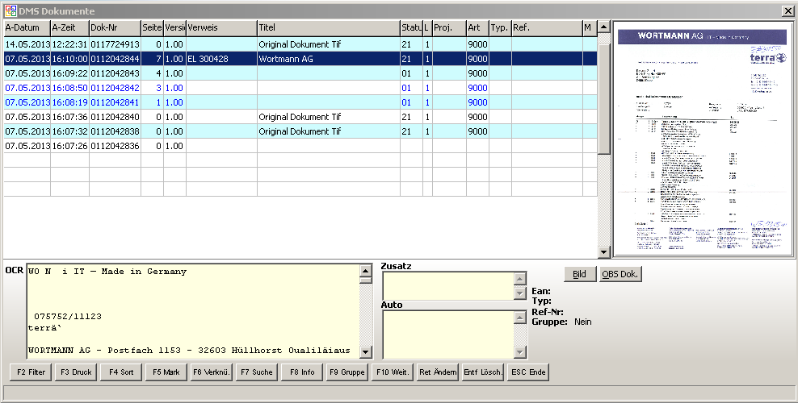Viewport: 798px width, 403px height.
Task: Open F8 Info for the document
Action: click(302, 372)
